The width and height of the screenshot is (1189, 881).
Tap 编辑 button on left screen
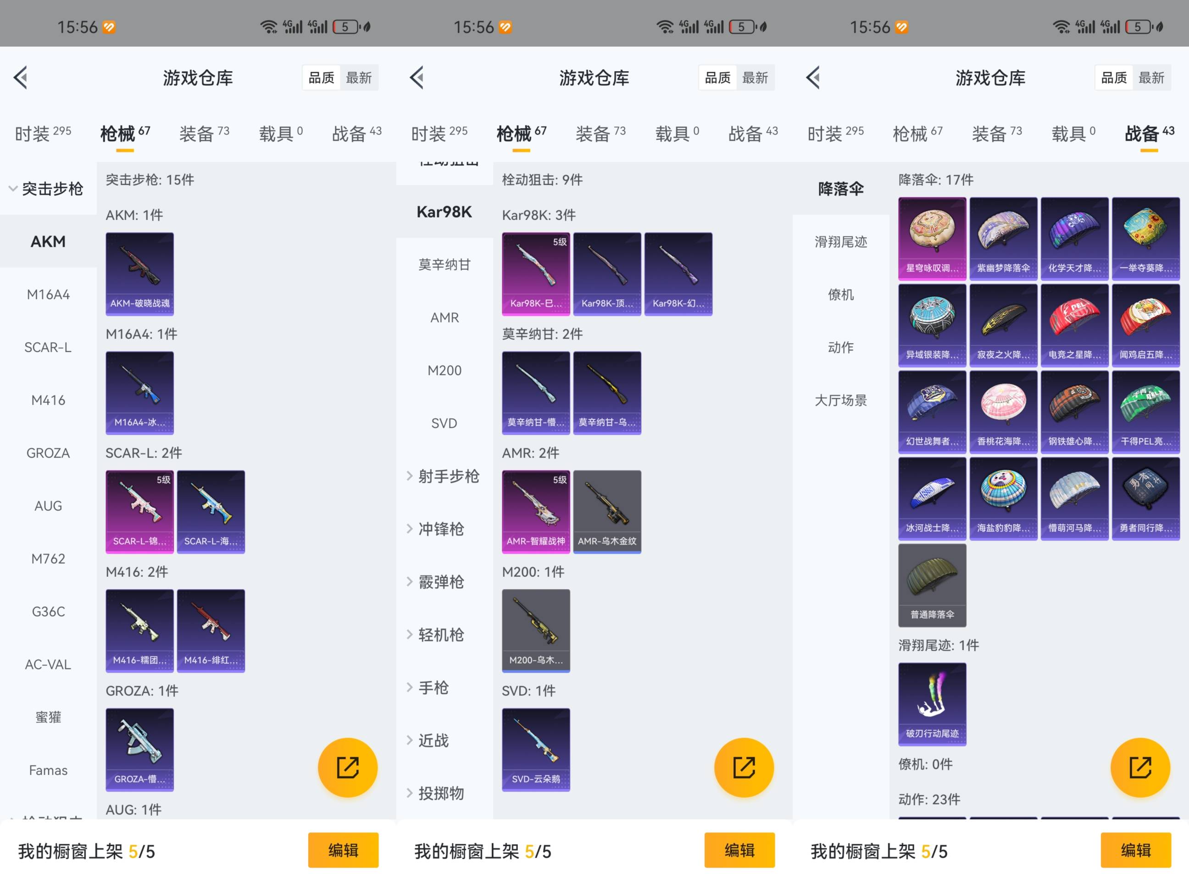pos(344,849)
